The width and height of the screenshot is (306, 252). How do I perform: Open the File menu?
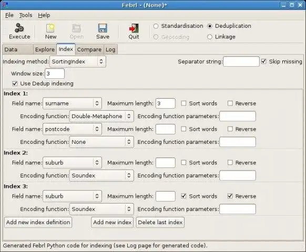tap(9, 15)
